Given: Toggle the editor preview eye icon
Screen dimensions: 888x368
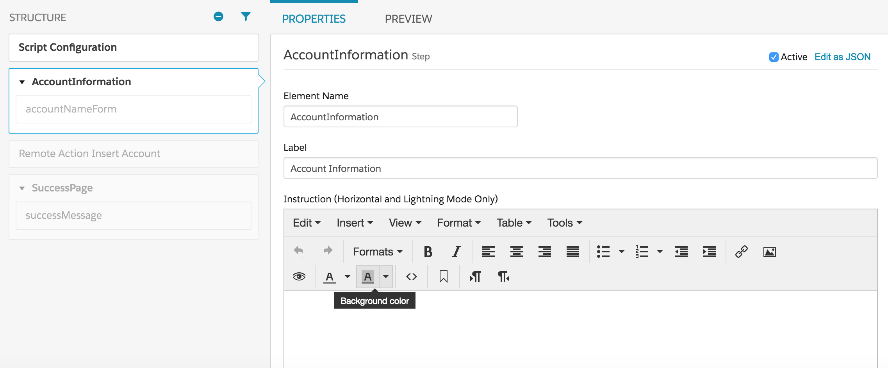Looking at the screenshot, I should [x=299, y=277].
